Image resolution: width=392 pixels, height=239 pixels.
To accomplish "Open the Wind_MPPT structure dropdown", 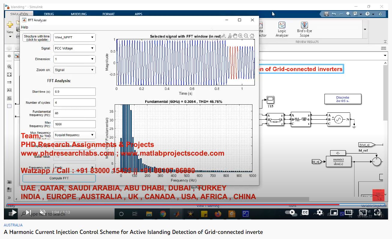I will point(74,37).
